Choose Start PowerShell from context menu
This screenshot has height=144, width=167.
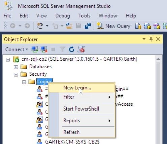pyautogui.click(x=82, y=109)
